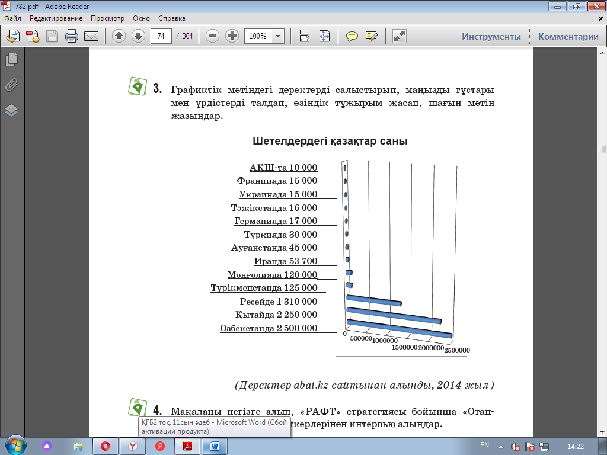Click the label Түрікменстанда 125 000
The width and height of the screenshot is (607, 455).
(x=264, y=288)
